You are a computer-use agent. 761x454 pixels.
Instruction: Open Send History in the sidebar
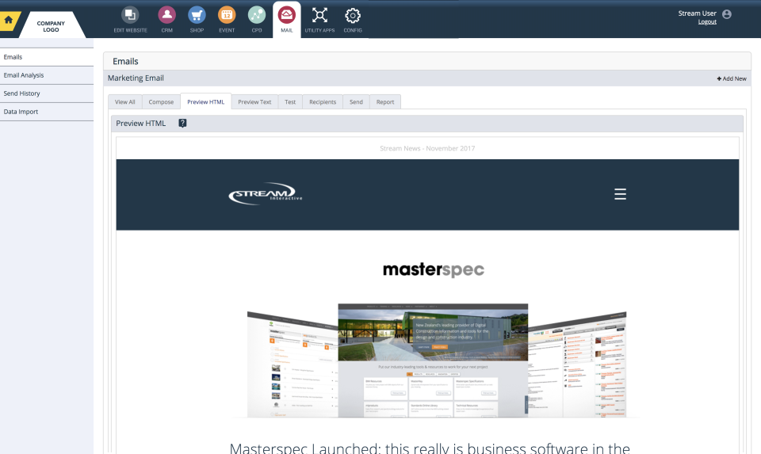[47, 93]
